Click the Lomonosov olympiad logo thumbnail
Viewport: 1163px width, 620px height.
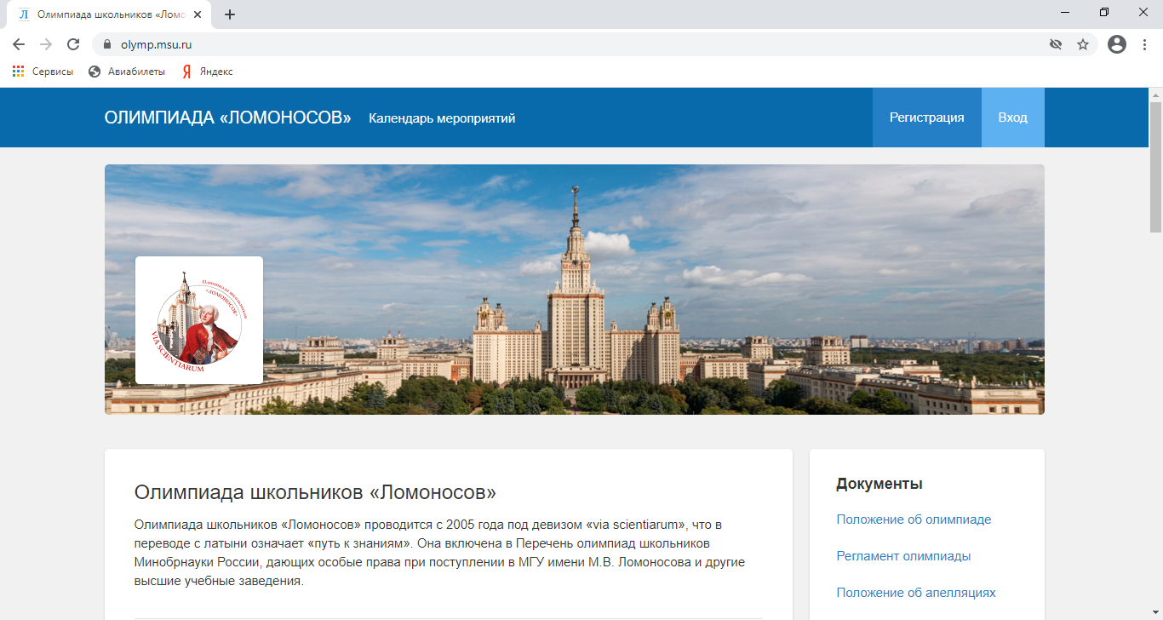tap(199, 320)
